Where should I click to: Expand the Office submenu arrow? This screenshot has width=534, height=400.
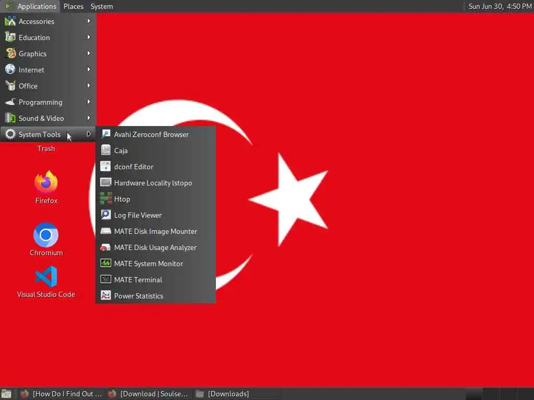tap(89, 86)
